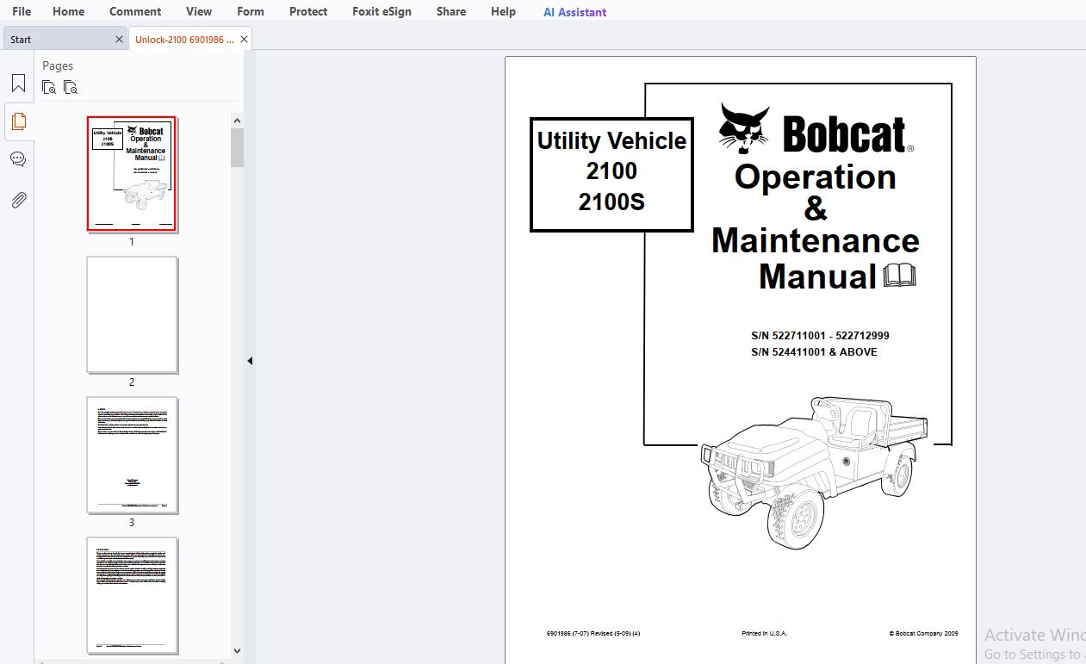Click the "Pages" panel heading
The image size is (1086, 664).
(58, 65)
